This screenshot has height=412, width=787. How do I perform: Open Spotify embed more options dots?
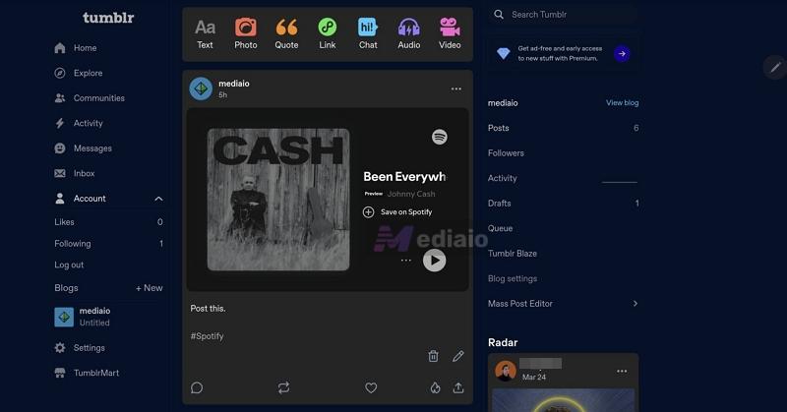(x=406, y=260)
